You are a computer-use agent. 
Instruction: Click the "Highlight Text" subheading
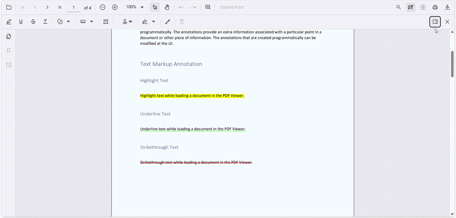point(154,81)
